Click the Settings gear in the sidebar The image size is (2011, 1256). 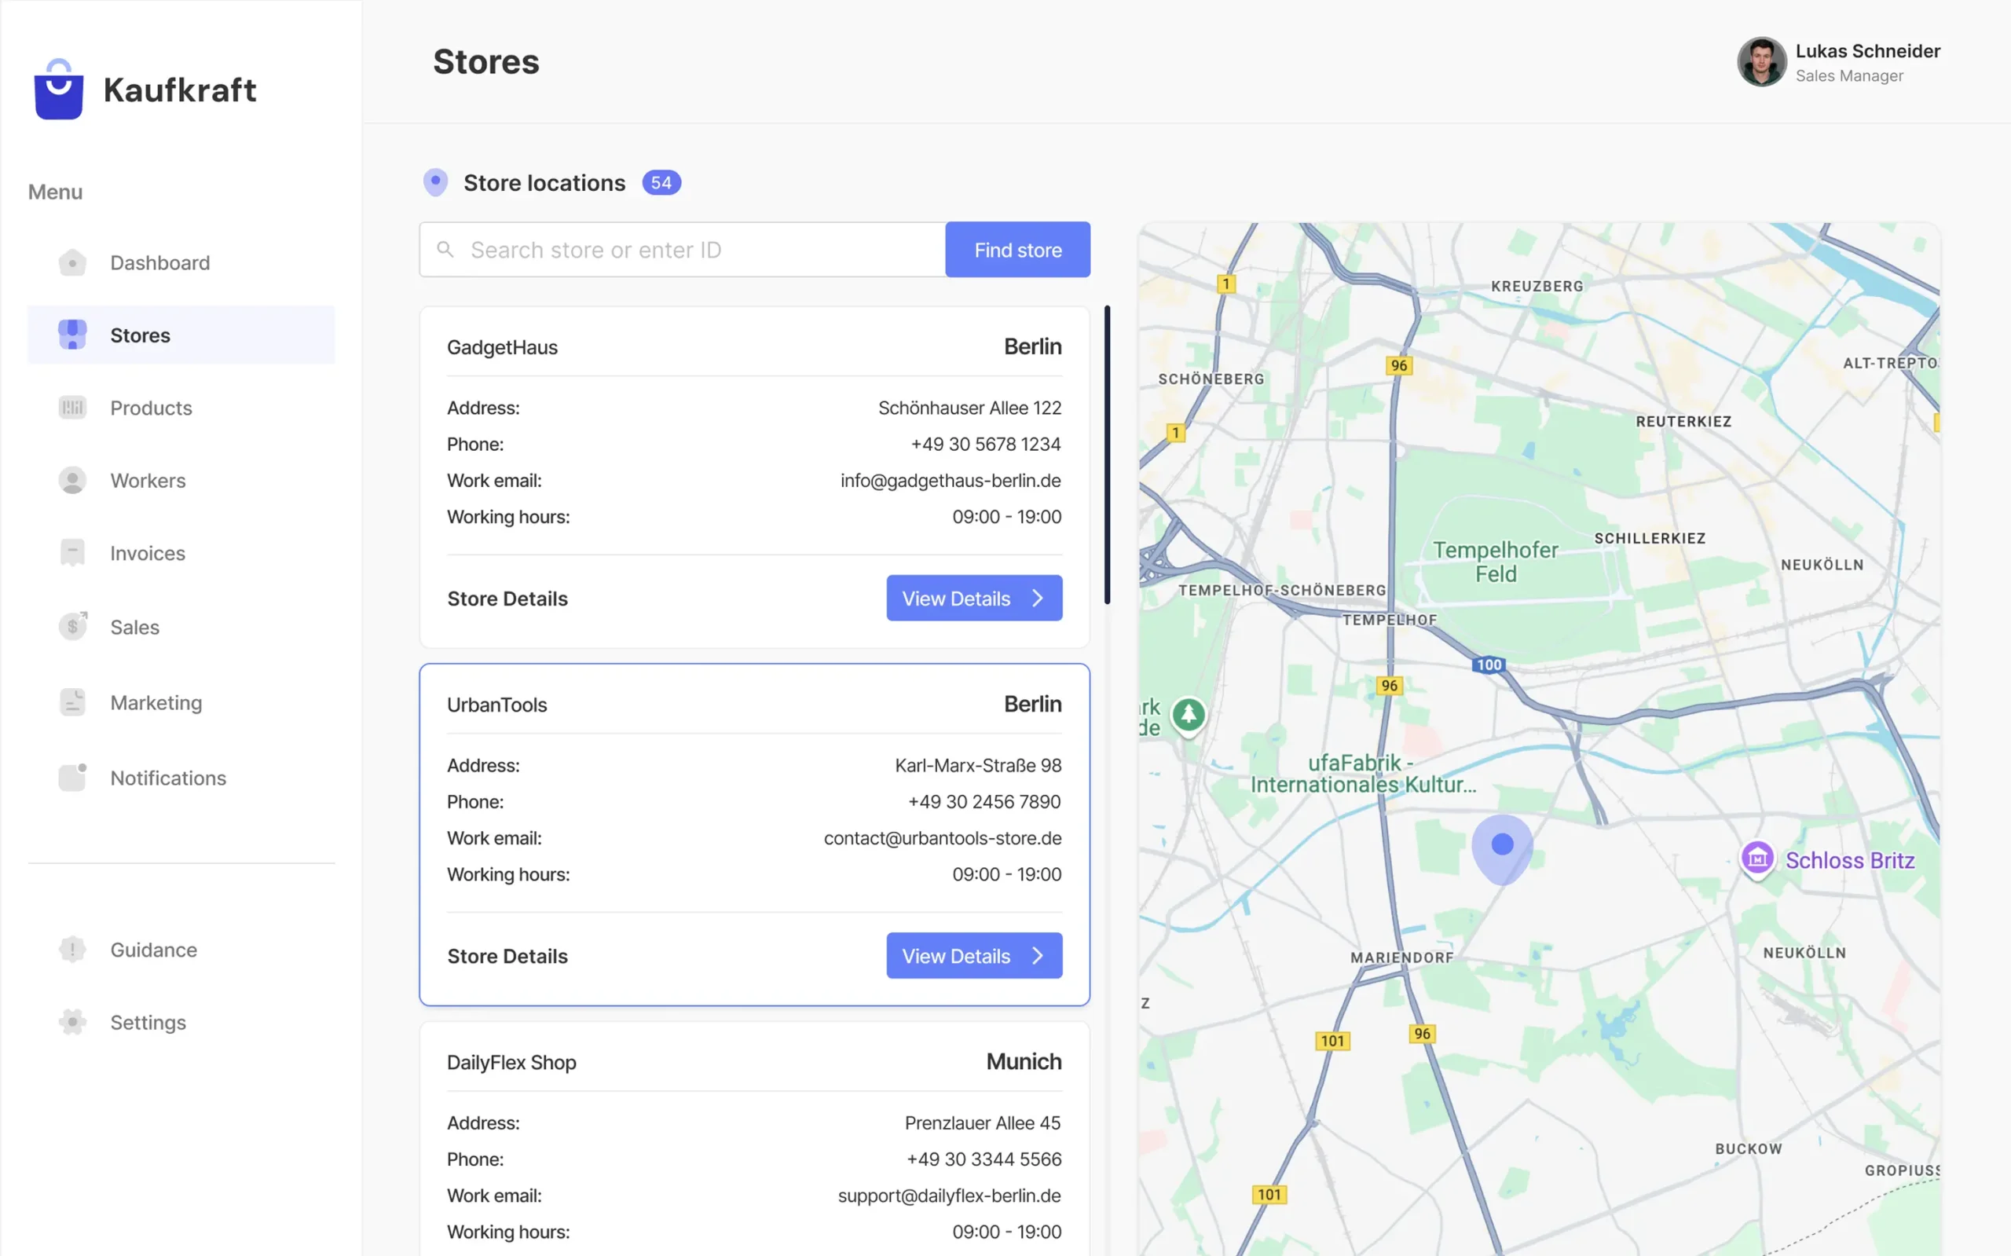pyautogui.click(x=73, y=1022)
